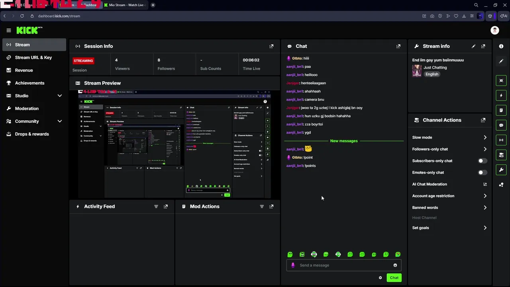
Task: Open the hamburger menu beside the Kick logo
Action: point(8,30)
